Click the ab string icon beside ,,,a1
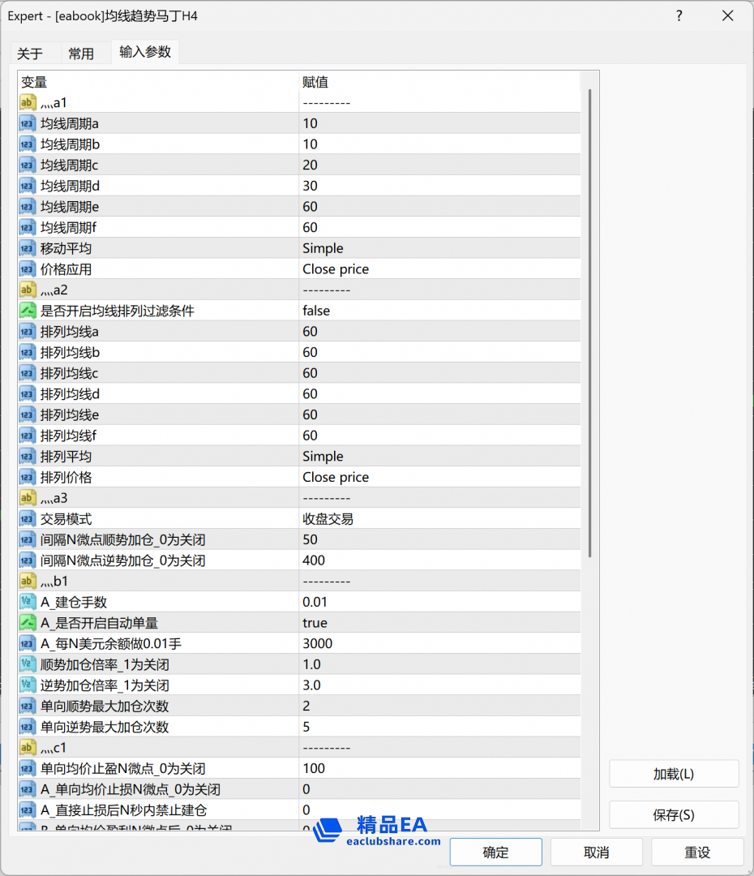Image resolution: width=754 pixels, height=876 pixels. pos(27,102)
